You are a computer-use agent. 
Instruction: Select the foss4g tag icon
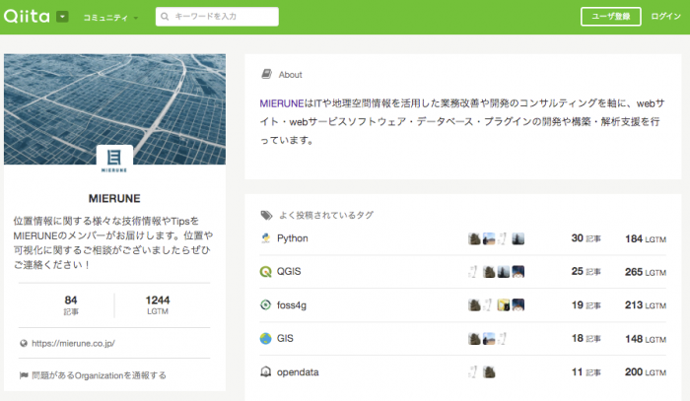265,304
